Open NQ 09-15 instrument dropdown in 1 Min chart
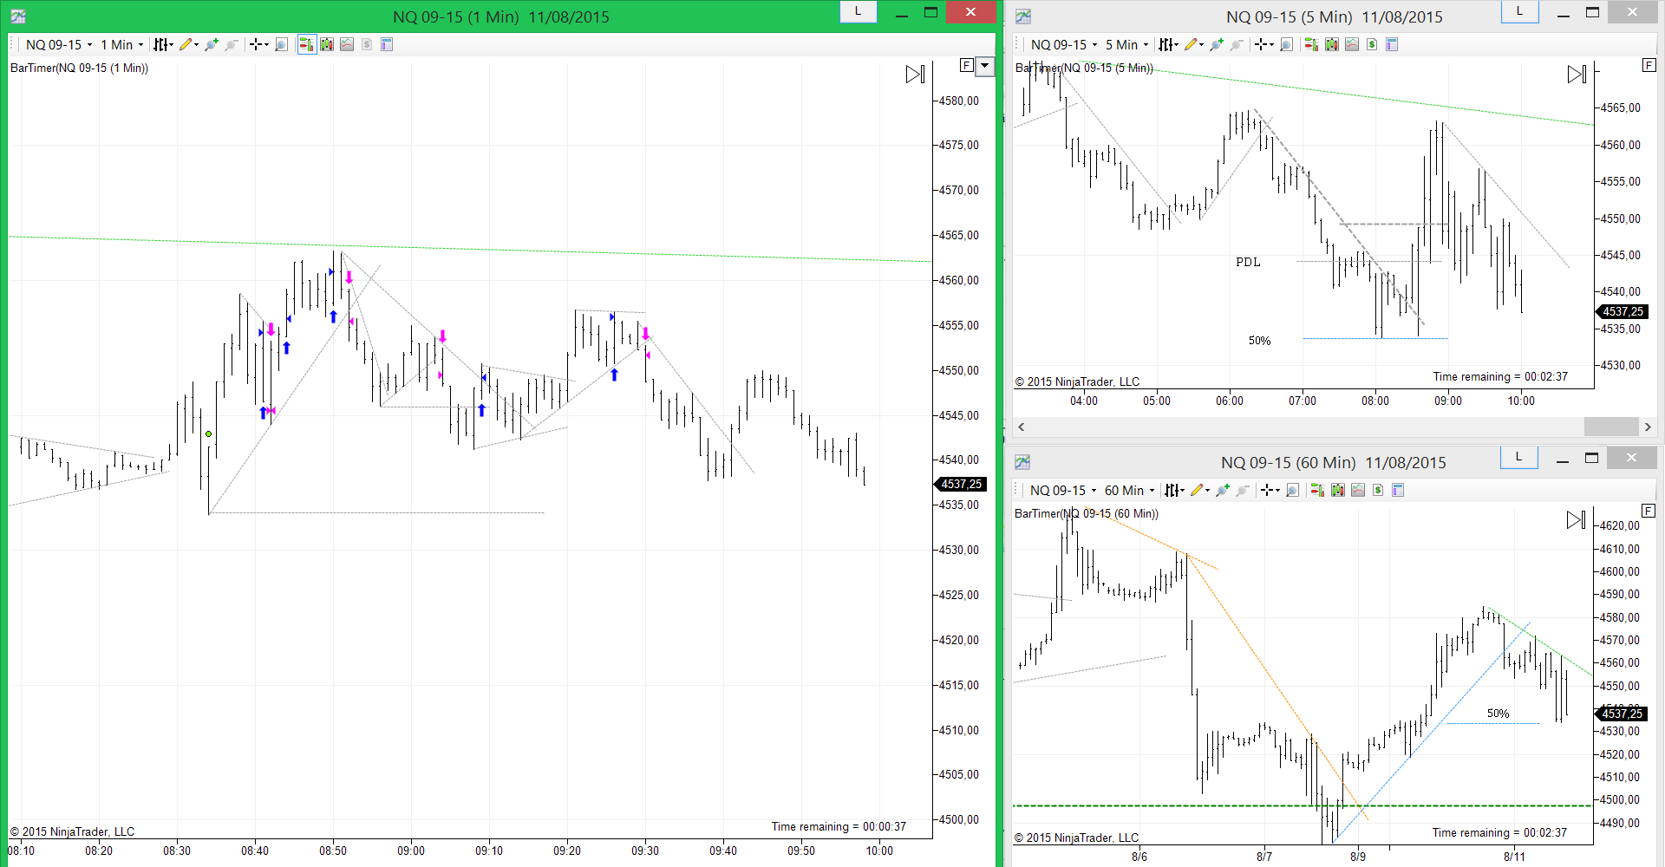The height and width of the screenshot is (867, 1665). tap(59, 44)
